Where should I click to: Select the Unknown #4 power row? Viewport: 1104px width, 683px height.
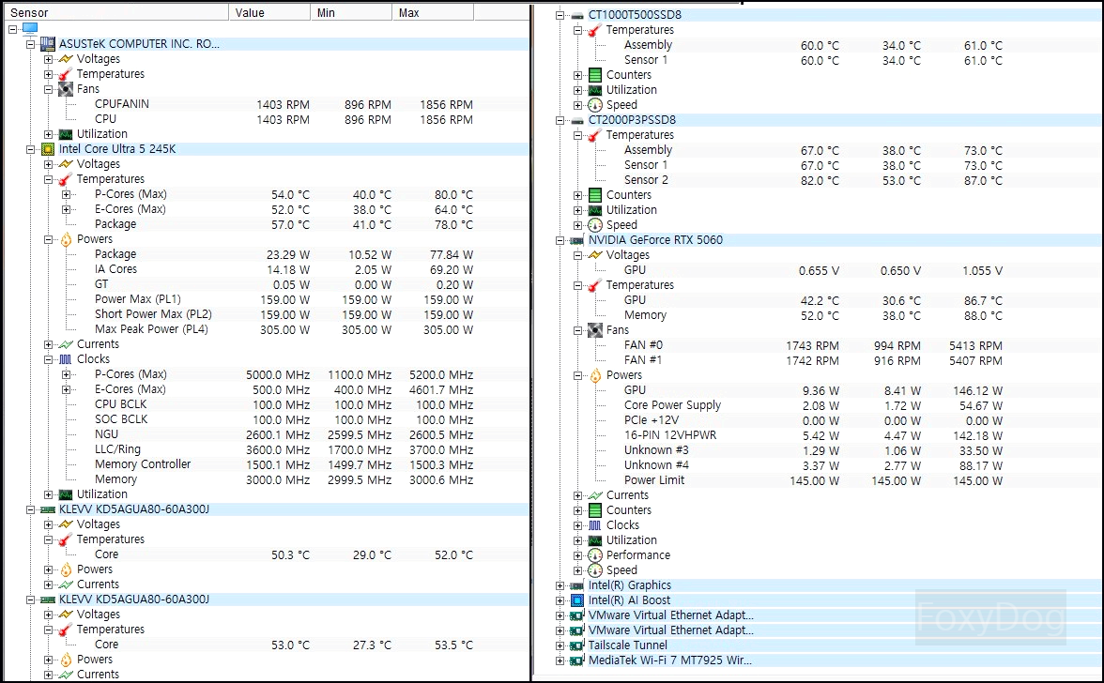(x=820, y=465)
